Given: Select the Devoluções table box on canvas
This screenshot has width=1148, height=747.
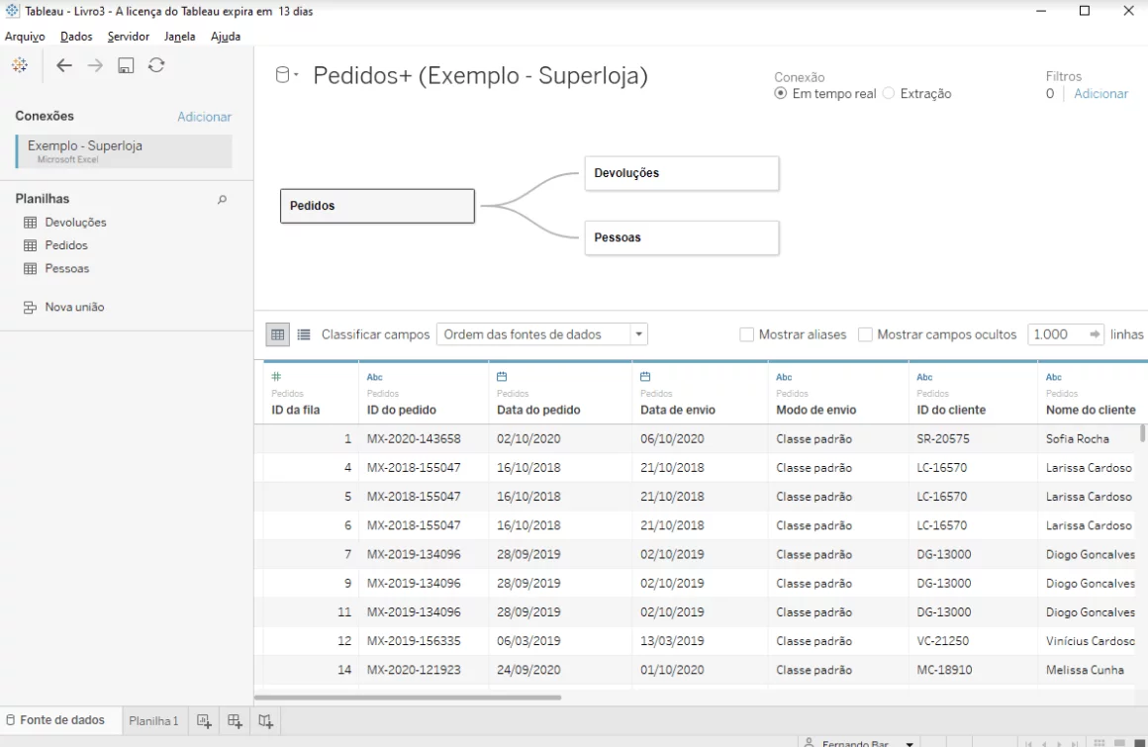Looking at the screenshot, I should (x=682, y=173).
